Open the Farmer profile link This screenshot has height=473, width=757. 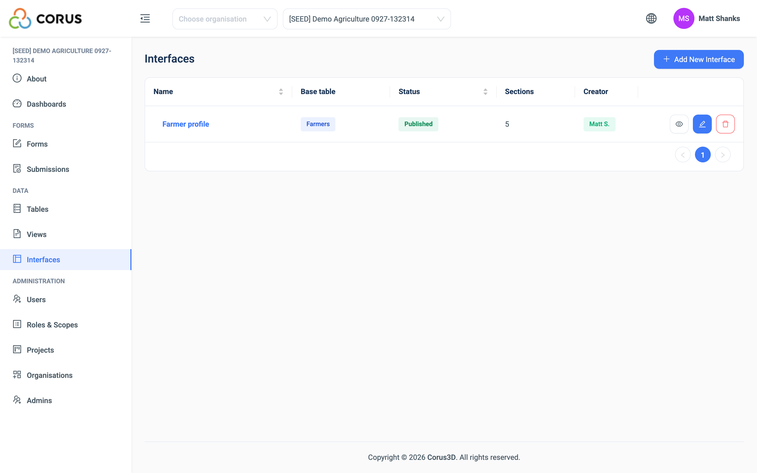click(x=186, y=124)
